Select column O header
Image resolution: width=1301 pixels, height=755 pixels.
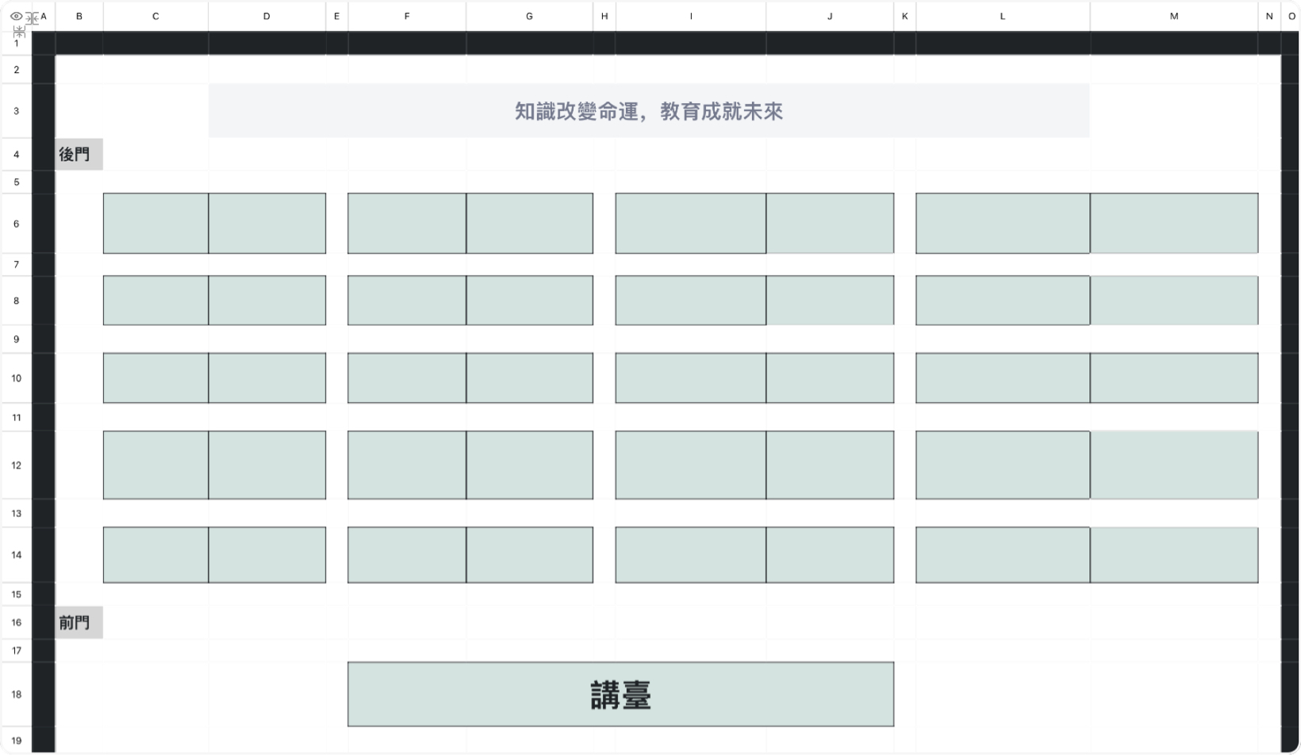(1291, 16)
